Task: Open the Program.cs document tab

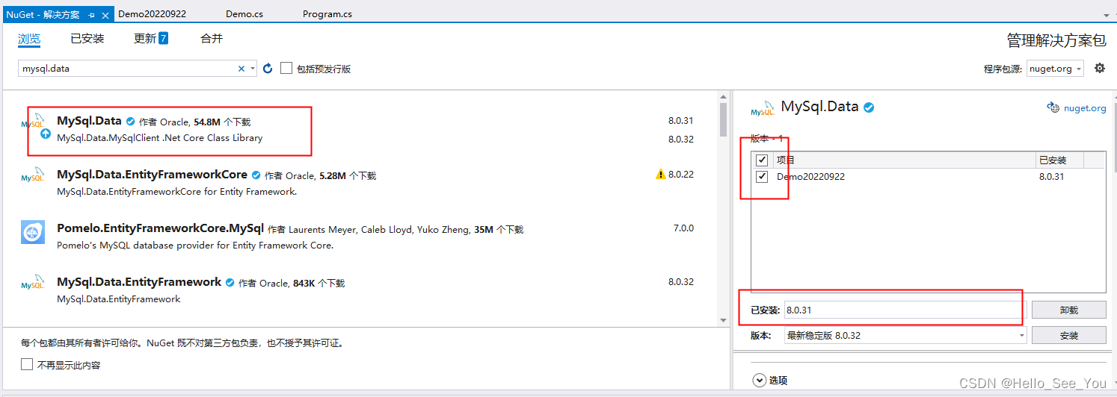Action: pos(327,14)
